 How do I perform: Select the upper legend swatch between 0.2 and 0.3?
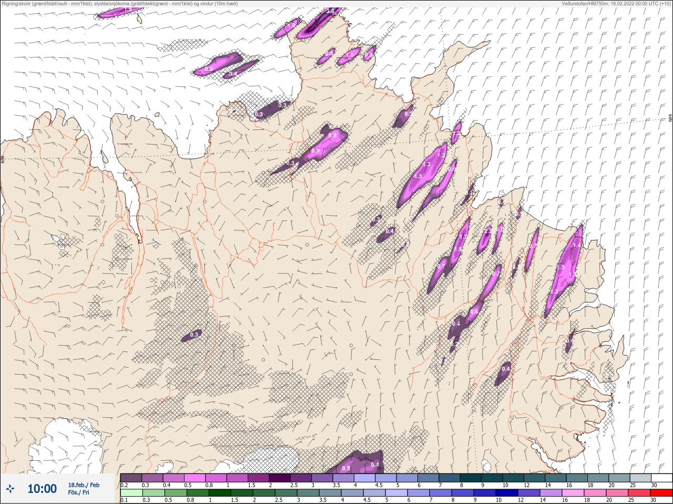coord(131,478)
